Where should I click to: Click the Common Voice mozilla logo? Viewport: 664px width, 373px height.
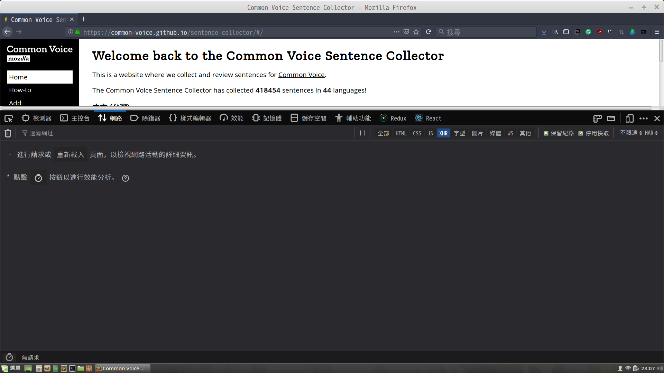pos(40,54)
